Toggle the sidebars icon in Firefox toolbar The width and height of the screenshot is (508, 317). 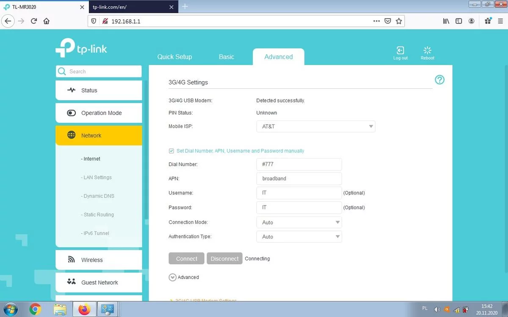click(458, 21)
